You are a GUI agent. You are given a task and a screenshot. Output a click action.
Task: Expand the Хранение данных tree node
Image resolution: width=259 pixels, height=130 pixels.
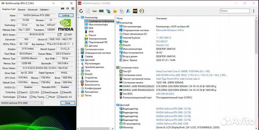pyautogui.click(x=79, y=67)
